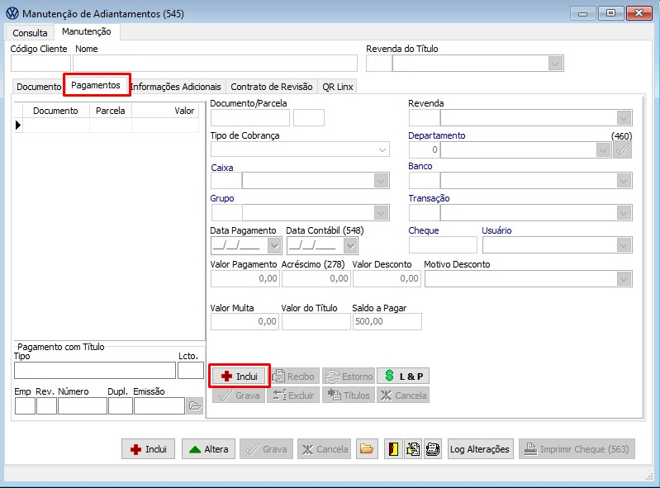
Task: Click Valor do Título field
Action: [316, 321]
